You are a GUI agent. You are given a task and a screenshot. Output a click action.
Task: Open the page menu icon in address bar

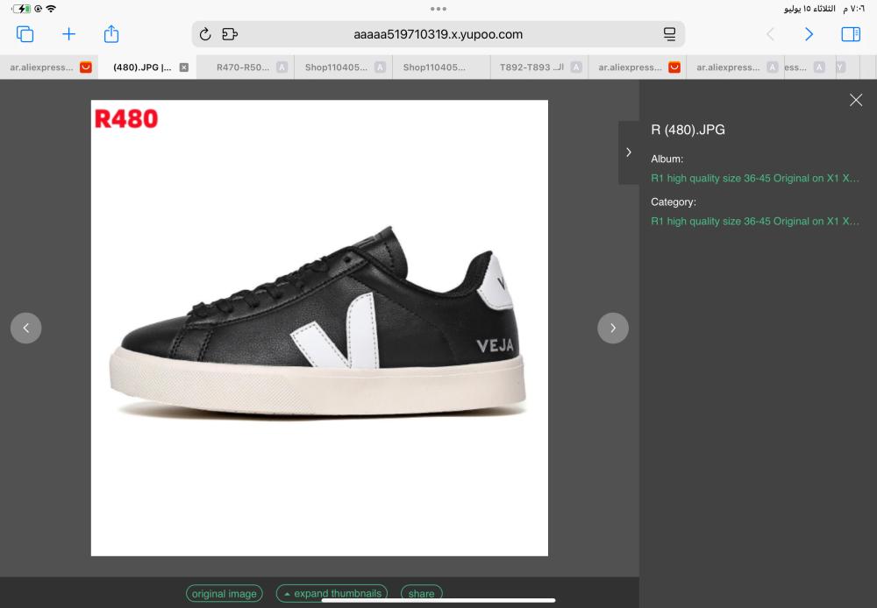pos(669,34)
